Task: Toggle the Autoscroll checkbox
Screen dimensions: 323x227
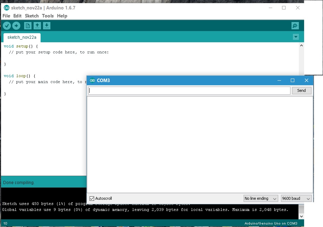Action: (x=92, y=198)
